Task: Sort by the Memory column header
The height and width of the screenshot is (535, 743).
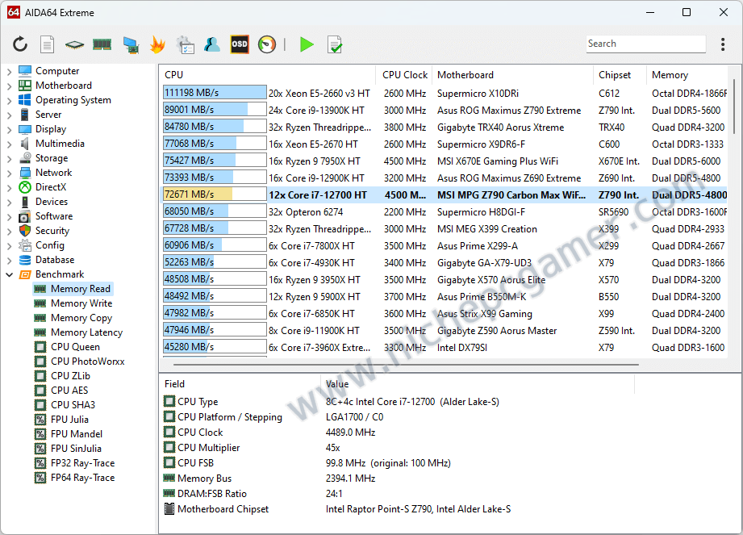Action: (687, 75)
